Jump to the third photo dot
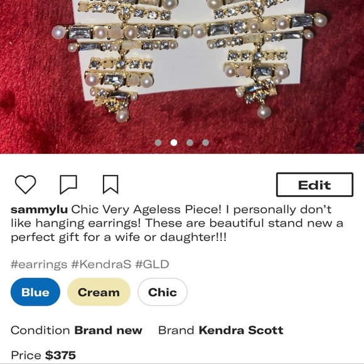The height and width of the screenshot is (364, 364). (x=190, y=142)
